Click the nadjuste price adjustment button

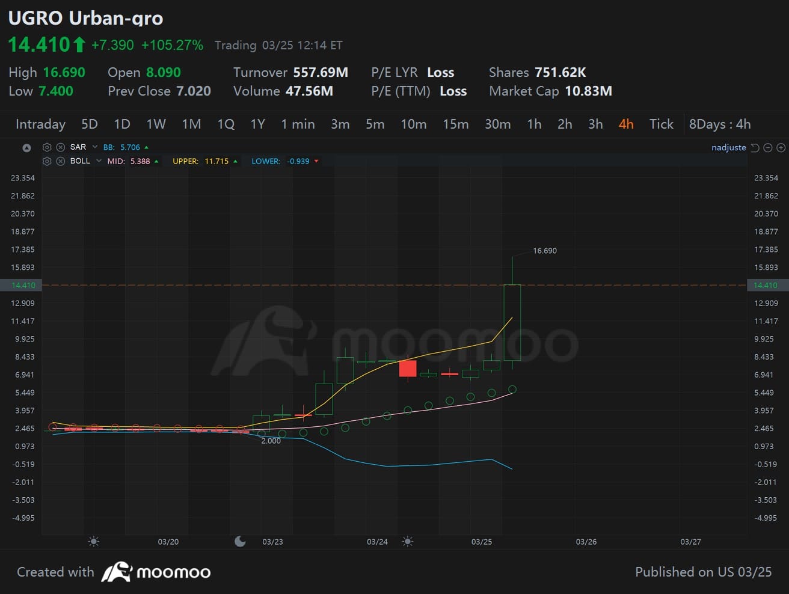pos(728,148)
